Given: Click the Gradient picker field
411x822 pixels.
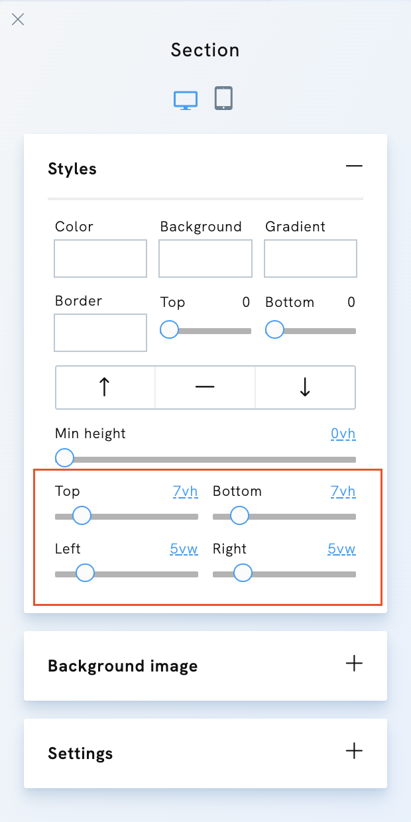Looking at the screenshot, I should coord(310,259).
